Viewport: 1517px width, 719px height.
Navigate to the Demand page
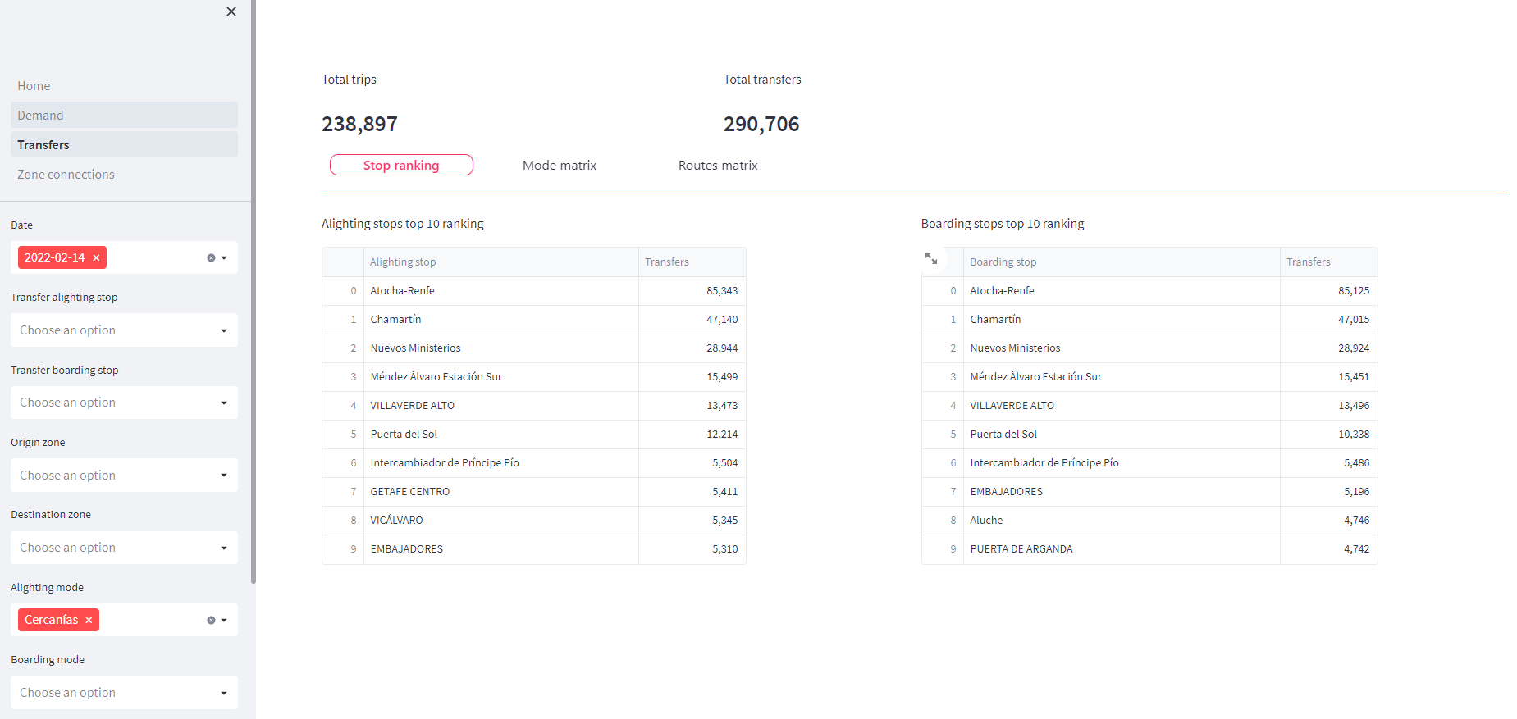point(40,116)
